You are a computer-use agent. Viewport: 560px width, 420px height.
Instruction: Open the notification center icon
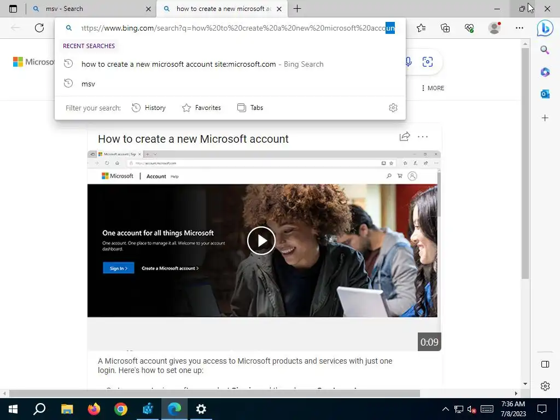point(542,409)
